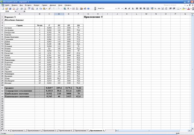
Task: Click the horizontal scrollbar track
Action: 153,131
